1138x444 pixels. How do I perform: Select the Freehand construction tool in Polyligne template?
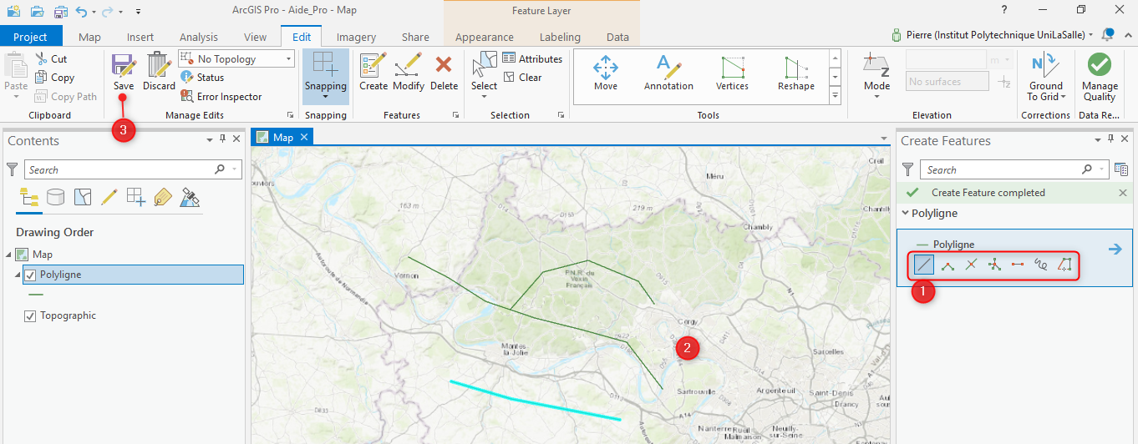[1040, 265]
